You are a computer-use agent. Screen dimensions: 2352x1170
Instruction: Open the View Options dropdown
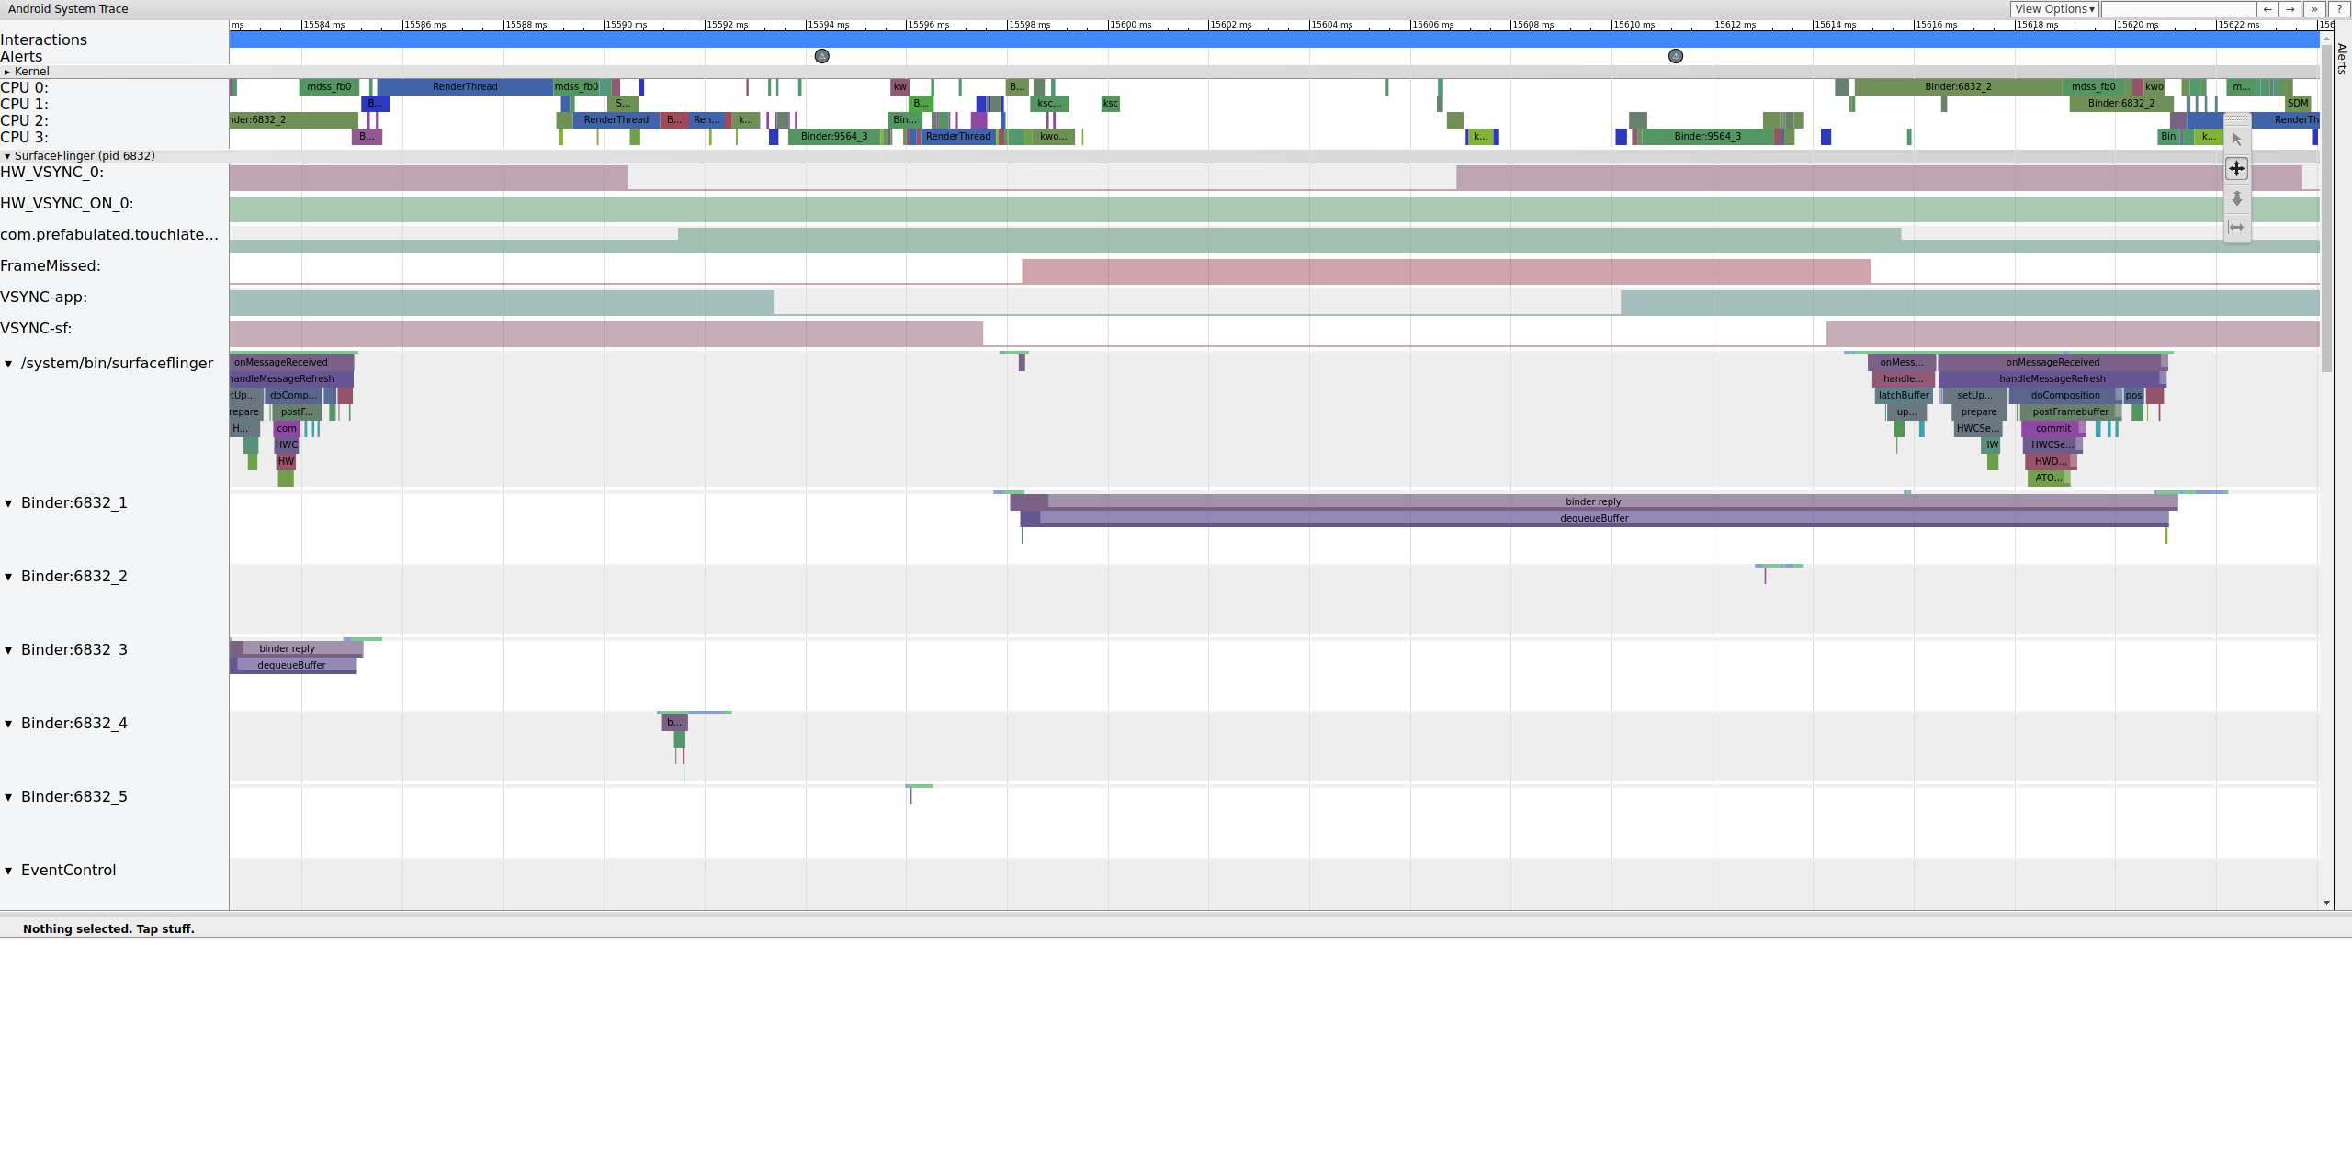tap(2054, 9)
